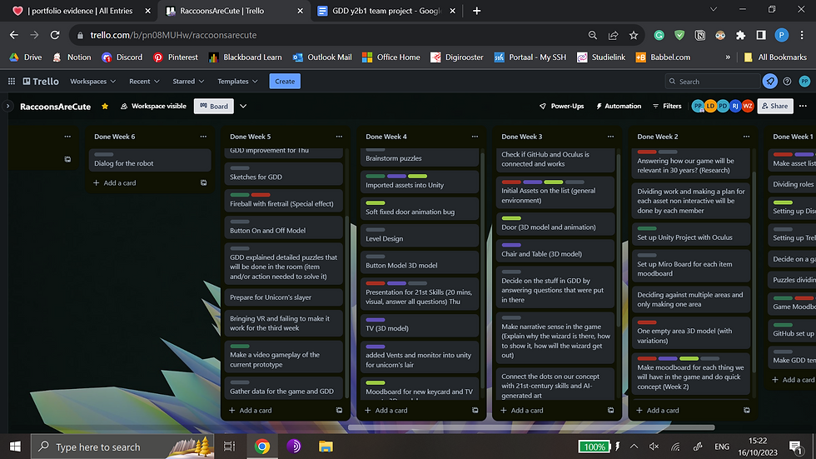
Task: Open Chrome from Windows taskbar
Action: tap(262, 447)
